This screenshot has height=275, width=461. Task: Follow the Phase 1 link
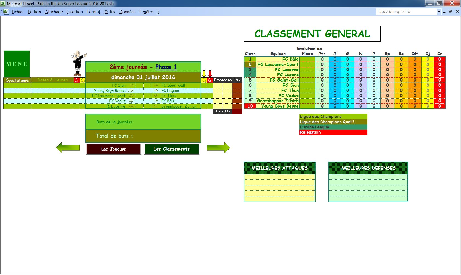point(166,67)
